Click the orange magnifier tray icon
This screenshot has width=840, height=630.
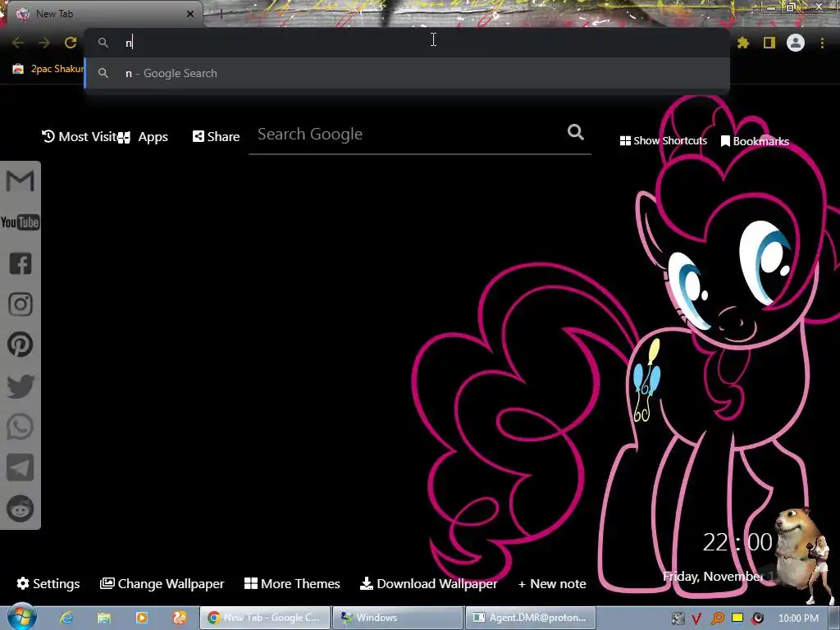click(x=717, y=619)
